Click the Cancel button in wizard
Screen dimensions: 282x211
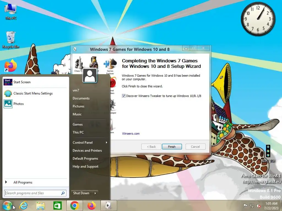pos(195,147)
